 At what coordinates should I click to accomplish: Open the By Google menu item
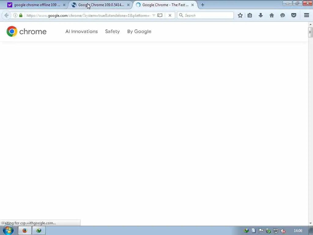tap(139, 32)
